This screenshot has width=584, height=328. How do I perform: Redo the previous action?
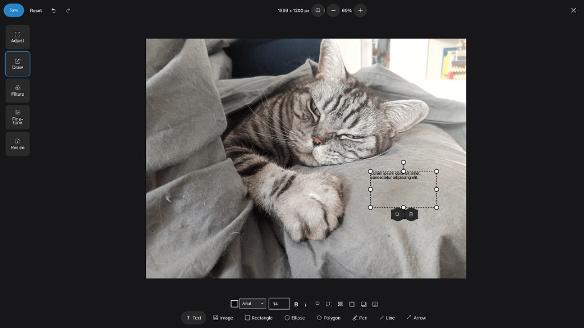click(x=68, y=10)
